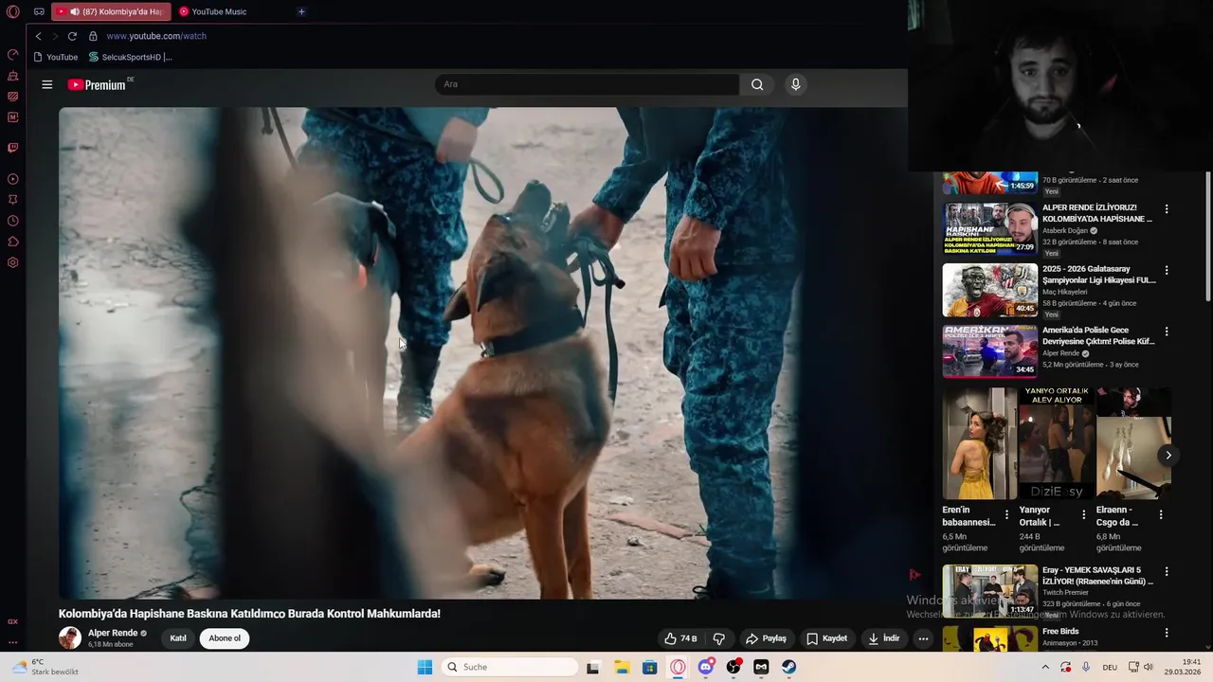This screenshot has height=682, width=1213.
Task: Open more actions three-dot button under video
Action: coord(923,638)
